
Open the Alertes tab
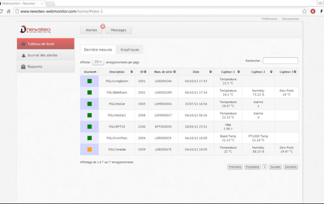(x=91, y=30)
